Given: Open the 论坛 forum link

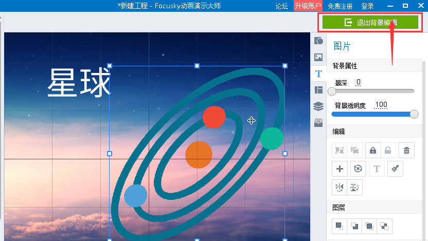Looking at the screenshot, I should click(x=281, y=6).
